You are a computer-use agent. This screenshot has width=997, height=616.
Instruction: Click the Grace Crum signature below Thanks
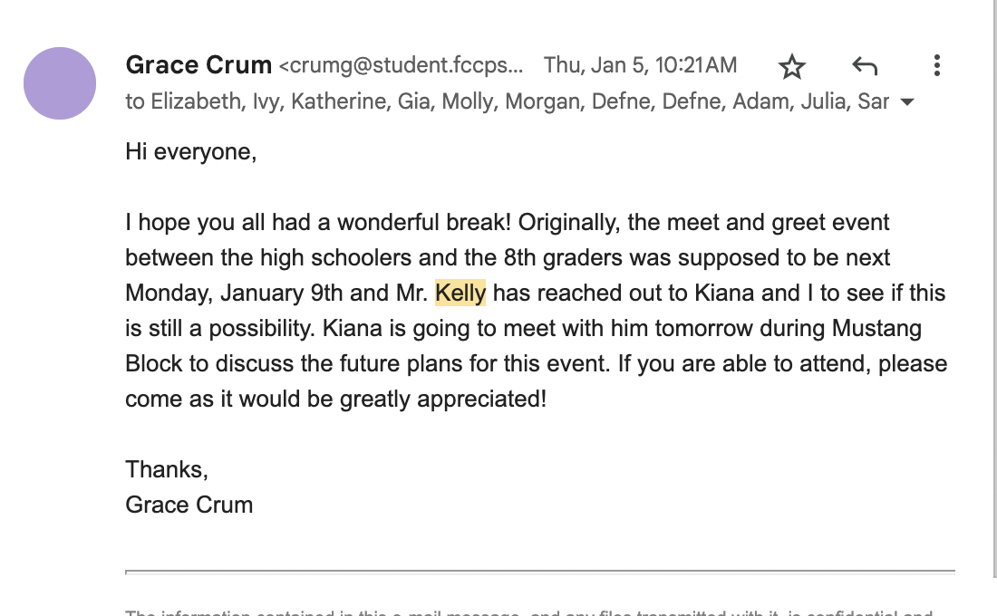click(189, 505)
